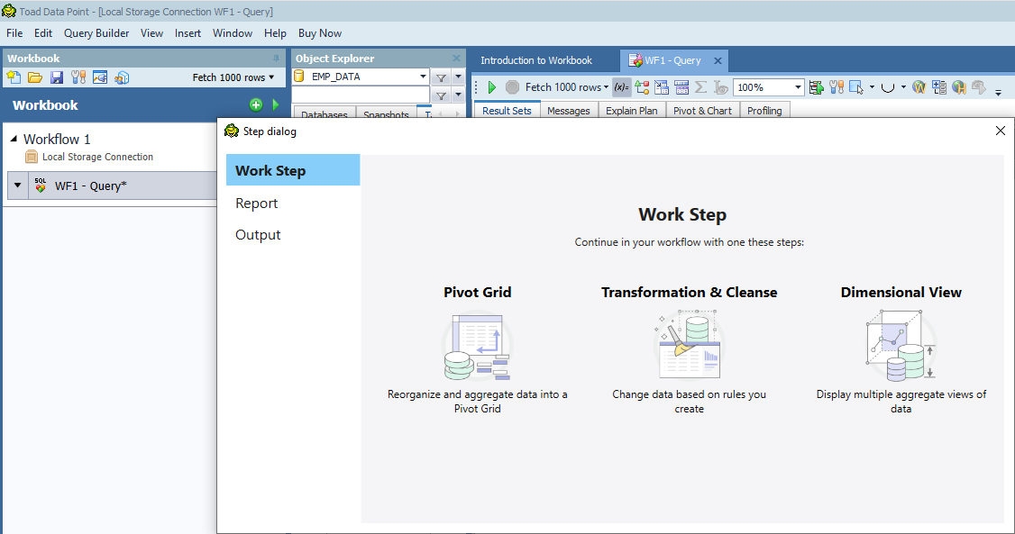
Task: Click the globe H icon
Action: click(959, 87)
